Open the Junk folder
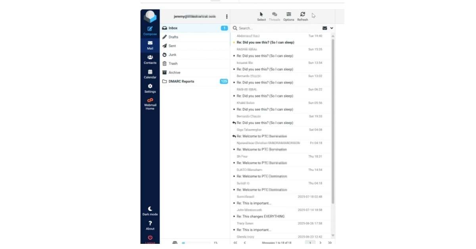 195,55
